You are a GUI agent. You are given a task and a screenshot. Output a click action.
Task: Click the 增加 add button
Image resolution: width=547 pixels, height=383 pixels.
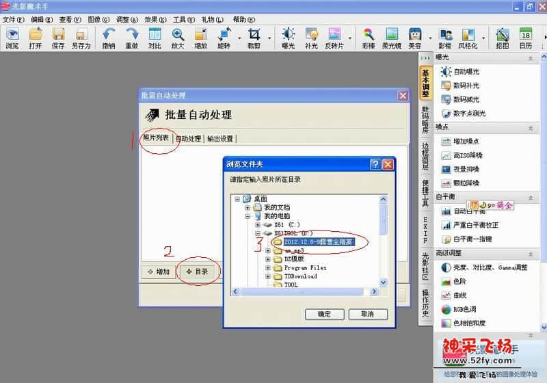(159, 272)
